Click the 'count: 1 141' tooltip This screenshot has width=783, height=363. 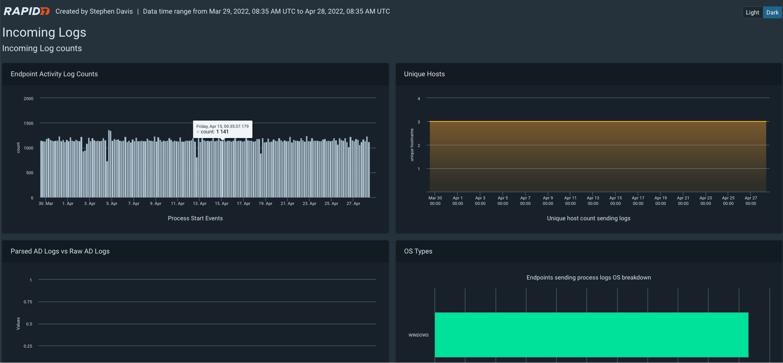222,129
